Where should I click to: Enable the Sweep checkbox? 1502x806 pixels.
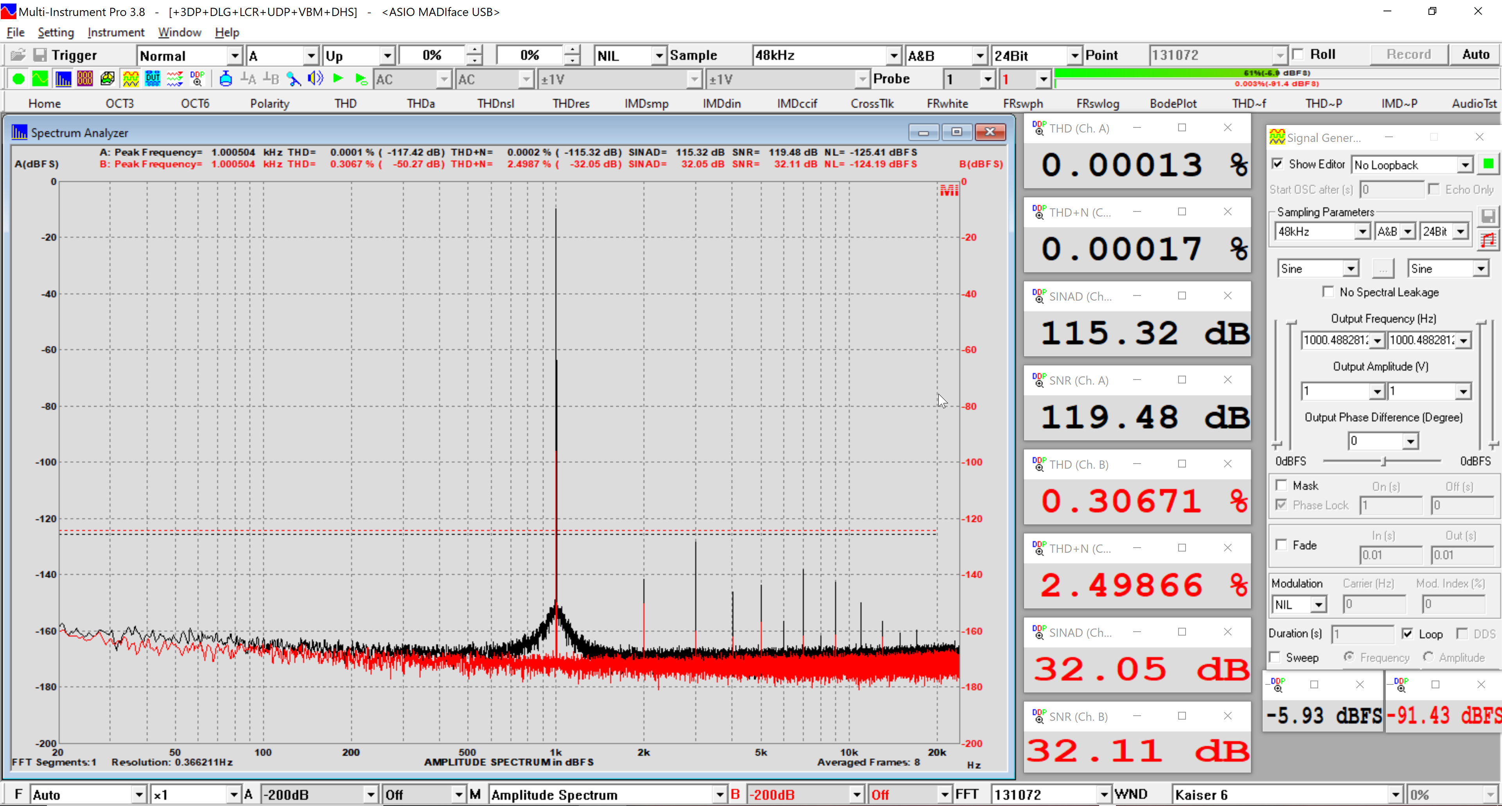point(1275,657)
